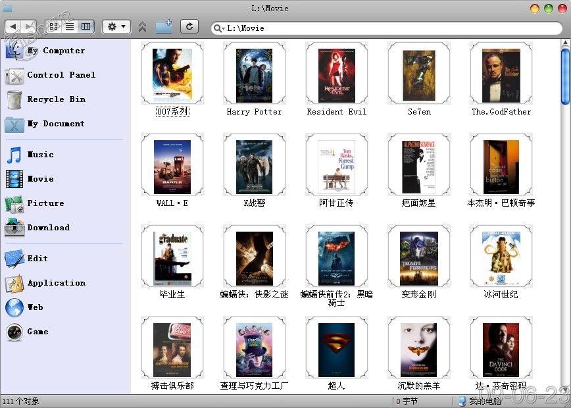Select the X战警 folder
Screen dimensions: 571x408
pos(254,165)
